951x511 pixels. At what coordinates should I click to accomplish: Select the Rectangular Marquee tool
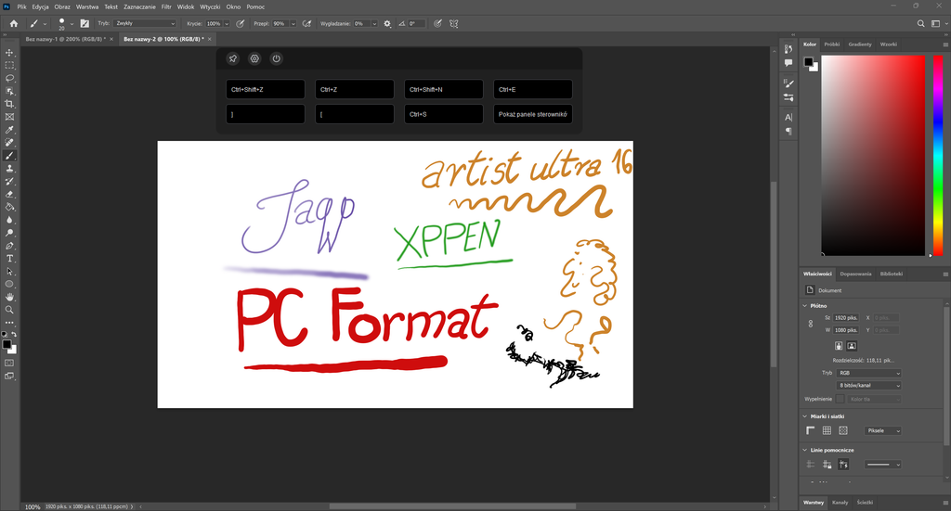coord(9,66)
